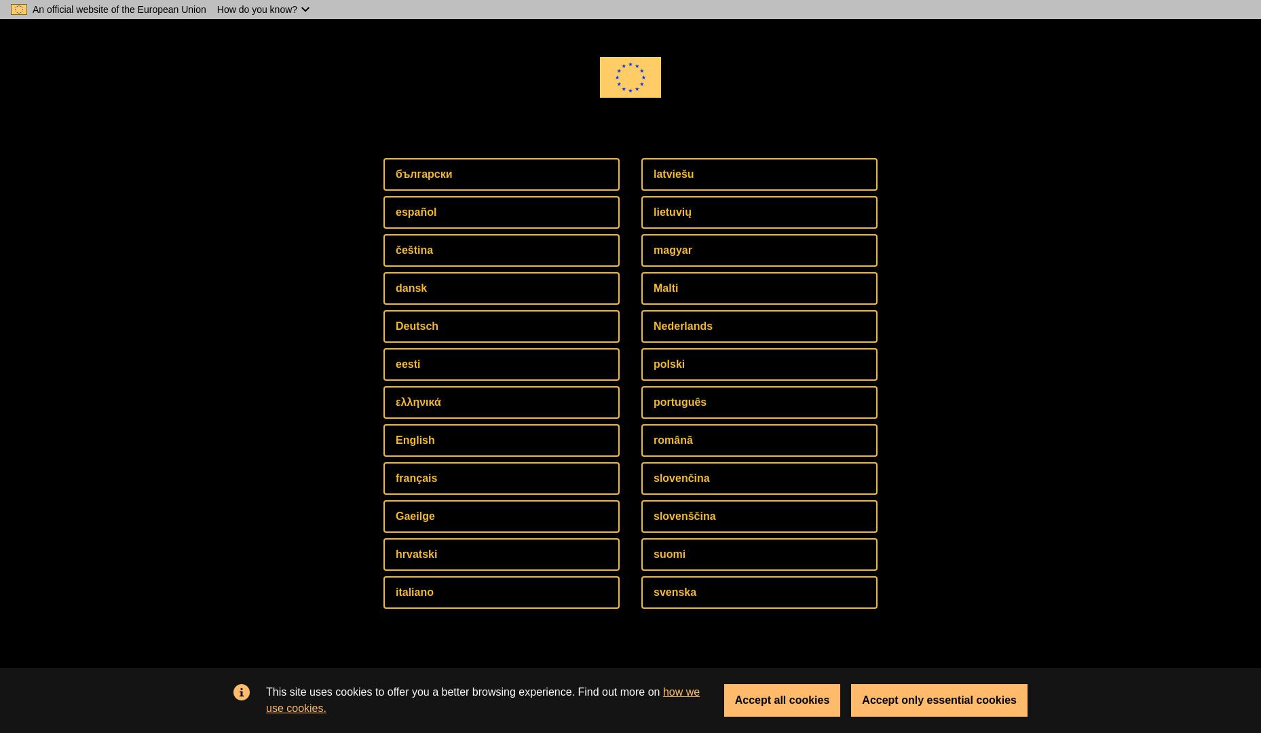
Task: Choose čeština language
Action: pos(502,250)
